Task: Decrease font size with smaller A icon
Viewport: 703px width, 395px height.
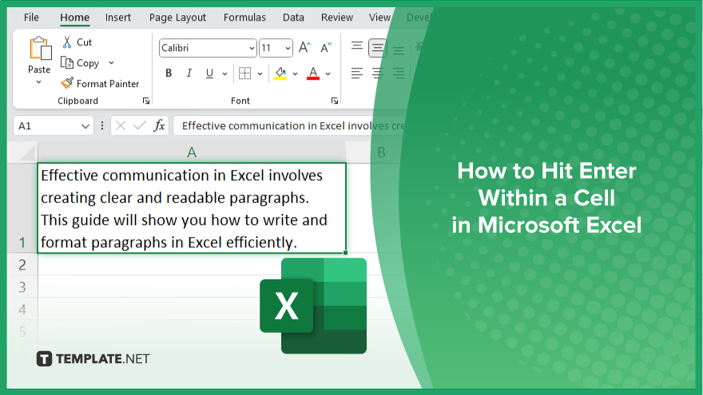Action: pyautogui.click(x=326, y=47)
